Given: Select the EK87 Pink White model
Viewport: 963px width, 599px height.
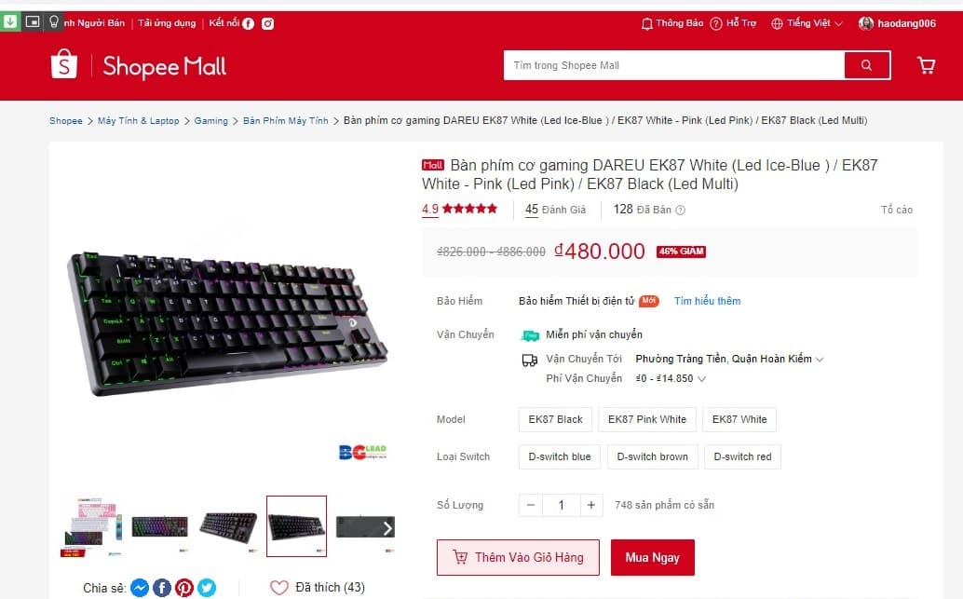Looking at the screenshot, I should (x=646, y=419).
